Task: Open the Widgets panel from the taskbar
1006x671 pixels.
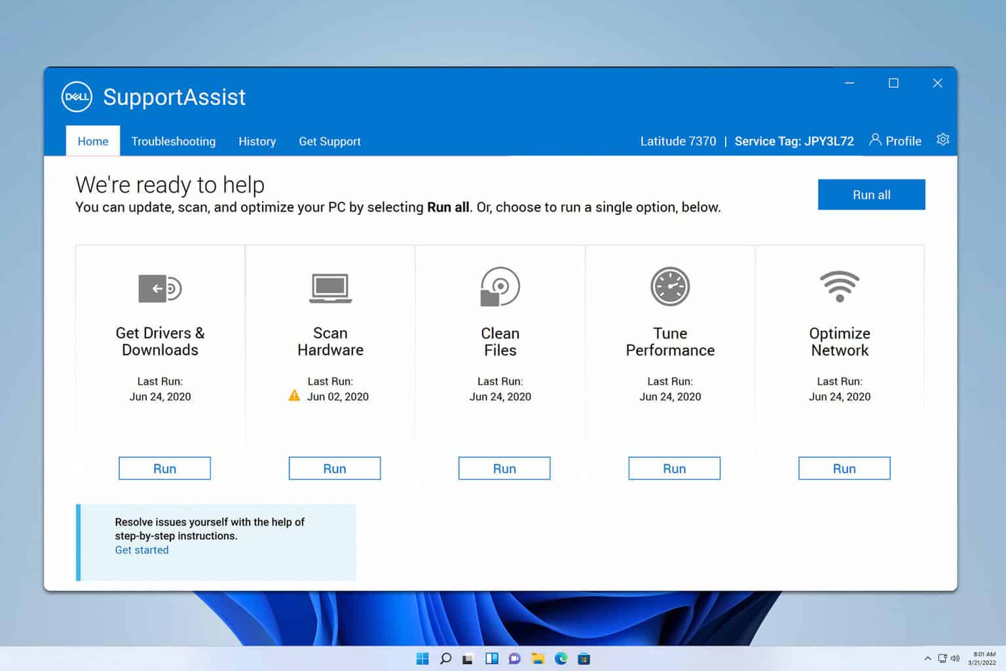Action: (492, 659)
